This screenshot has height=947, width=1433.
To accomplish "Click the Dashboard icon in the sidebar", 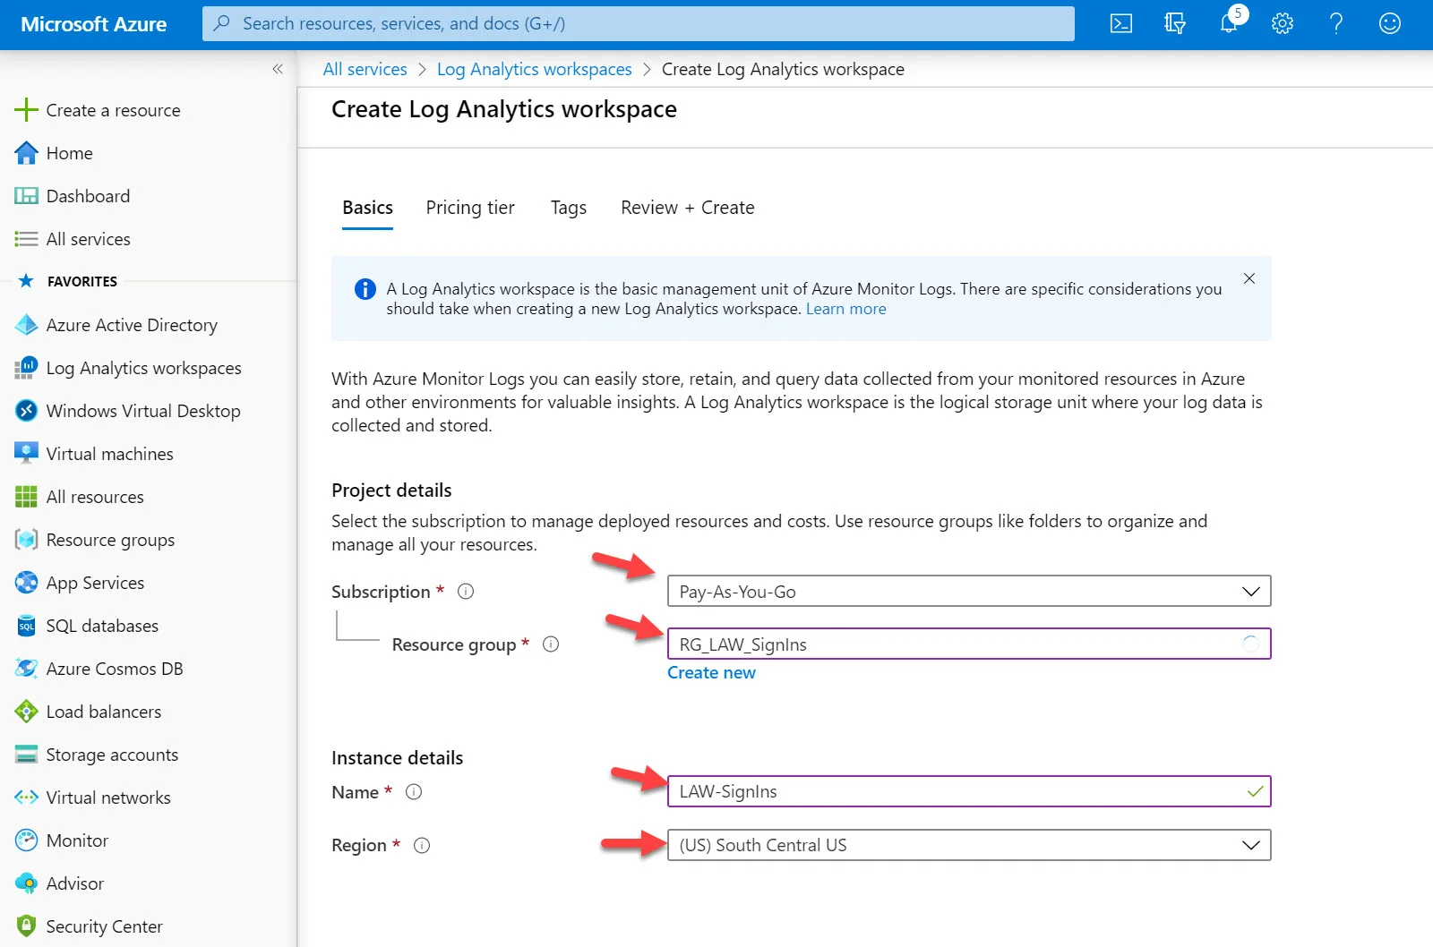I will tap(26, 196).
